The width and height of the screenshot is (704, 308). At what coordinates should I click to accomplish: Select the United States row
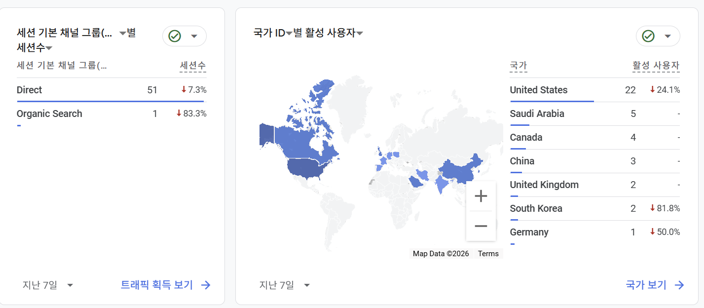coord(539,90)
